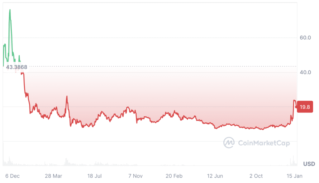Click the CoinMarketCap logo icon watermark

(x=229, y=143)
